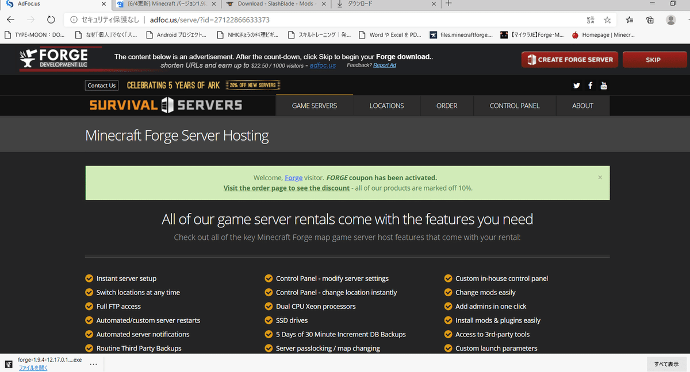This screenshot has height=372, width=690.
Task: Open the Facebook icon on Survival Servers
Action: 591,86
